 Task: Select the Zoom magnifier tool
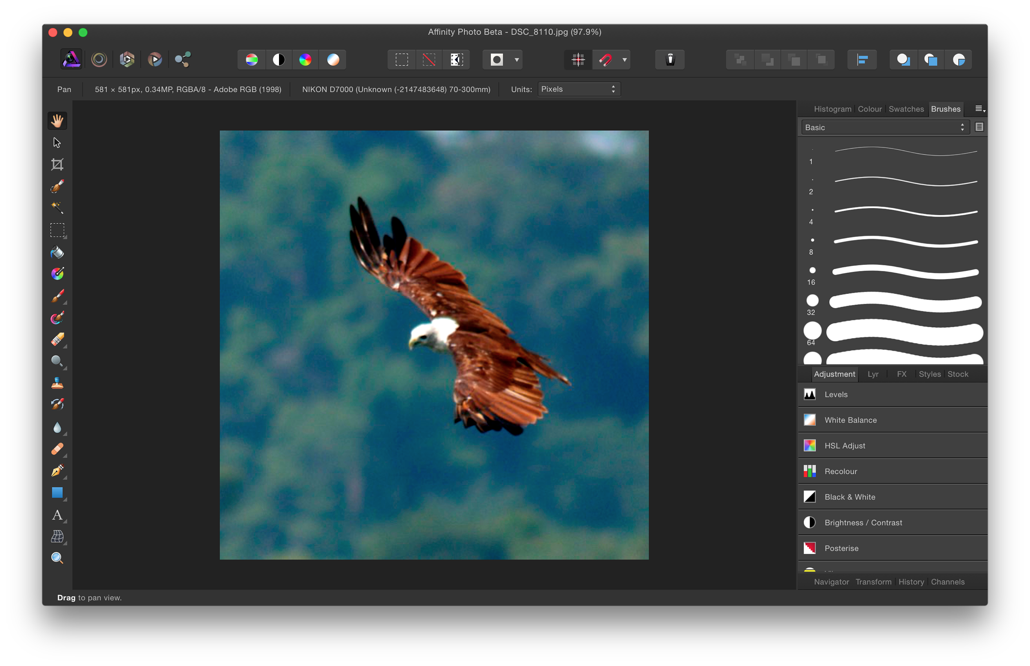[57, 558]
